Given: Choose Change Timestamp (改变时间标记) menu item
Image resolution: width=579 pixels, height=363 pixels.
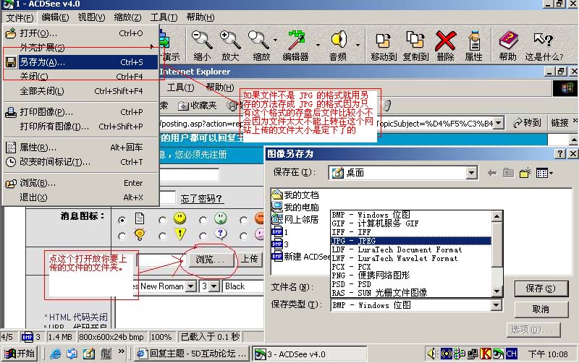Looking at the screenshot, I should 81,161.
